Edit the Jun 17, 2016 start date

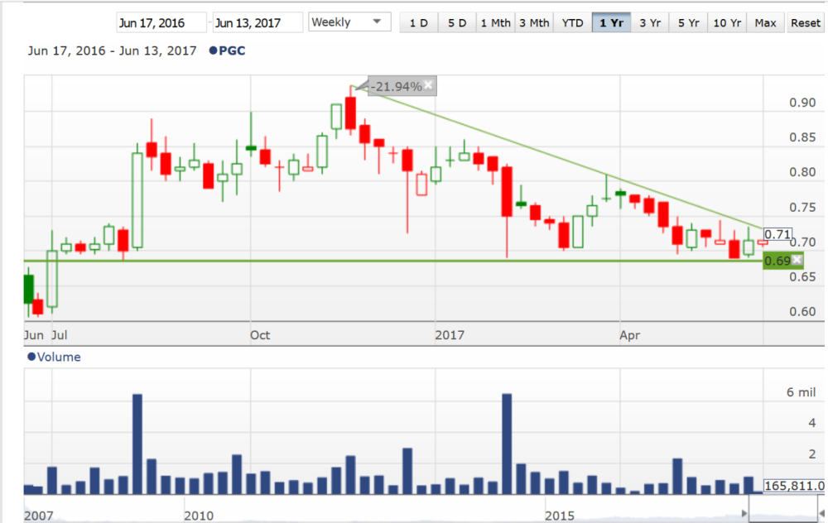coord(161,22)
